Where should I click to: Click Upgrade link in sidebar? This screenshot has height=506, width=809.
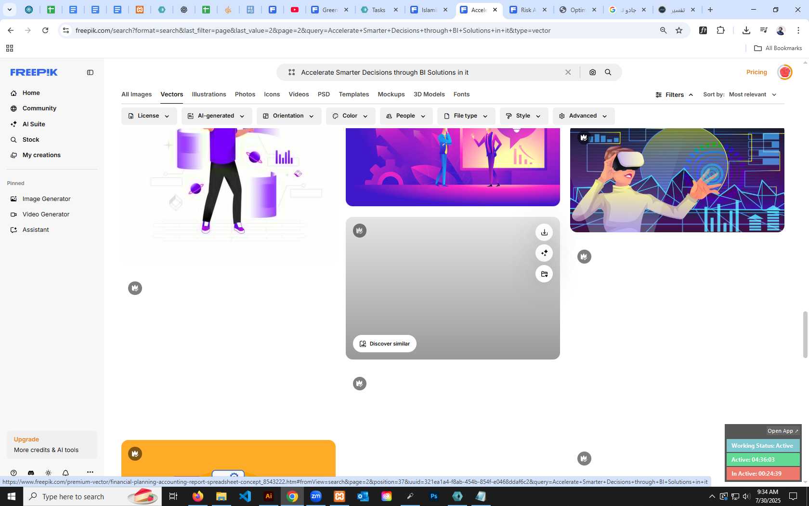(x=26, y=439)
